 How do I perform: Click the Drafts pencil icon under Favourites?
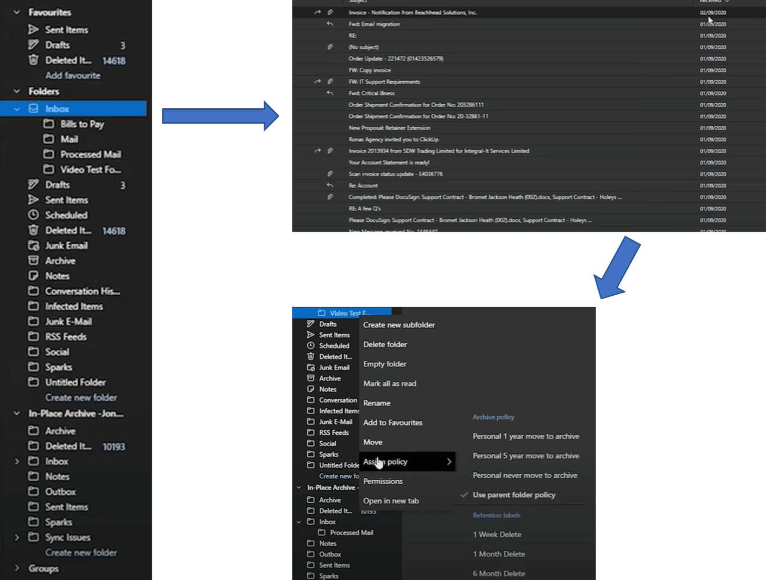point(33,45)
